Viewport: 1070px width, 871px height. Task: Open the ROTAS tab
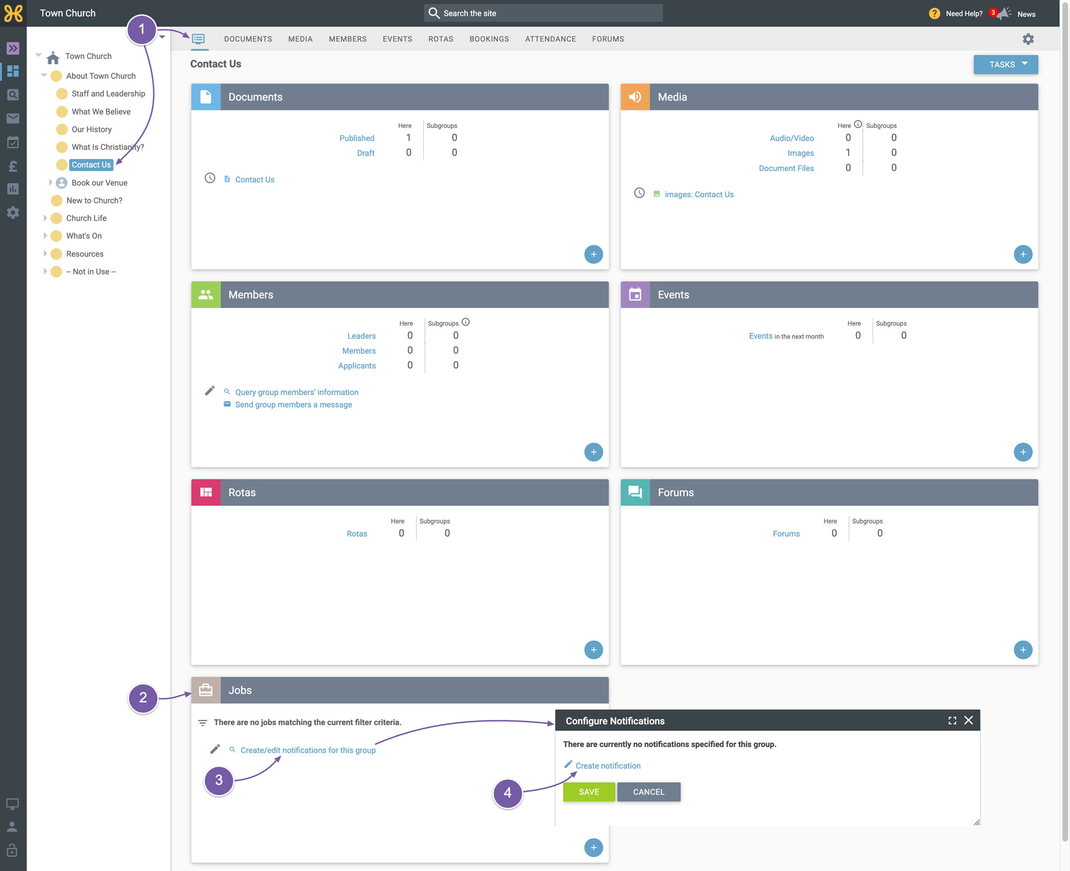click(440, 39)
